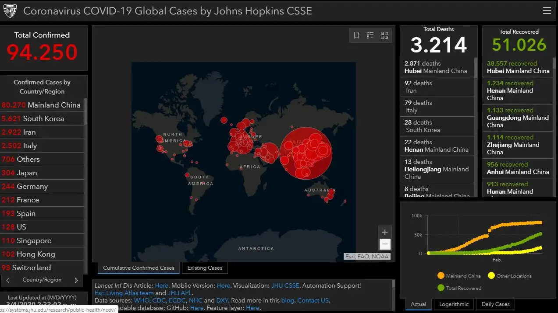Open the Feature layer Here link

click(x=253, y=308)
